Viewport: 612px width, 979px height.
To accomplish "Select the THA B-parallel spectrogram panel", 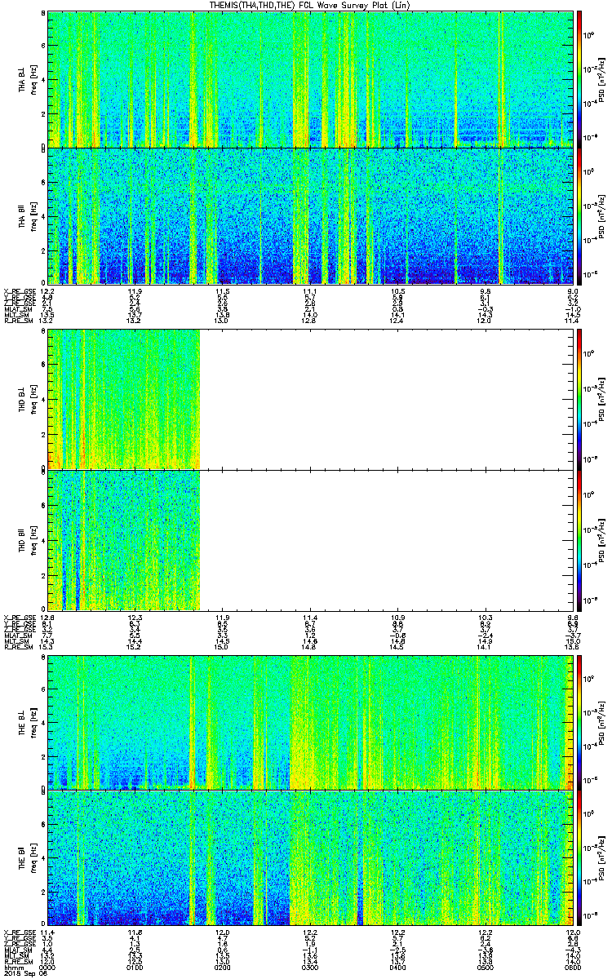I will [x=310, y=215].
